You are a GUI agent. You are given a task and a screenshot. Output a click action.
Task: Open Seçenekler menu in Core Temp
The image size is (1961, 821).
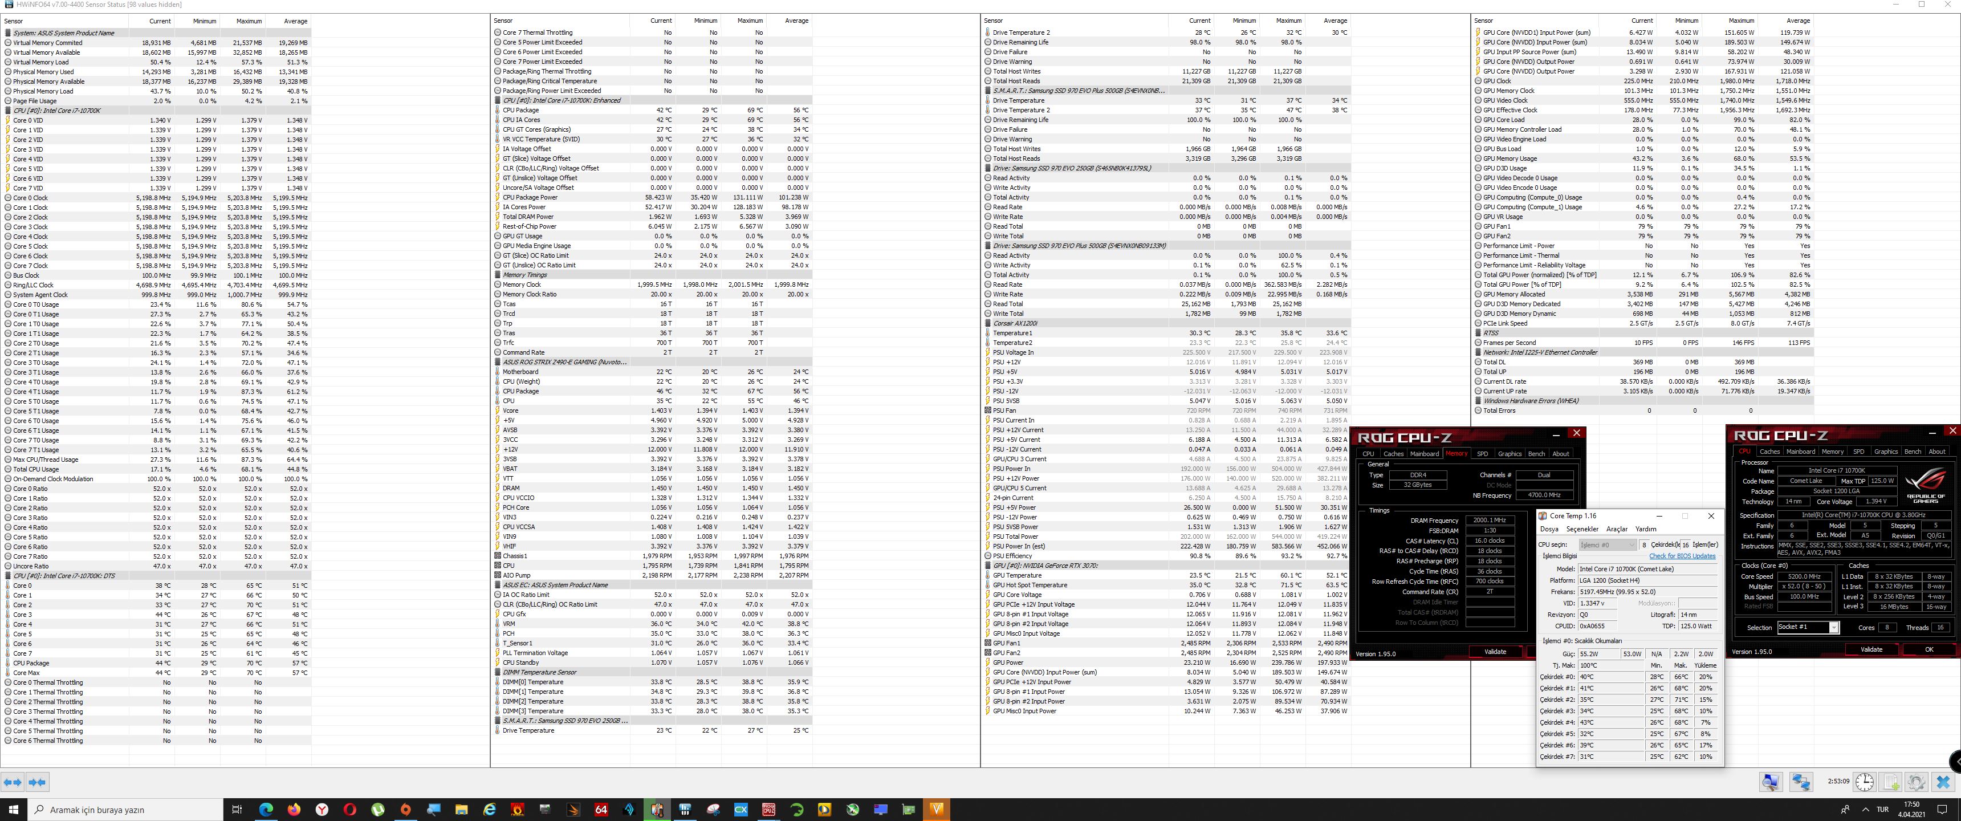1582,529
